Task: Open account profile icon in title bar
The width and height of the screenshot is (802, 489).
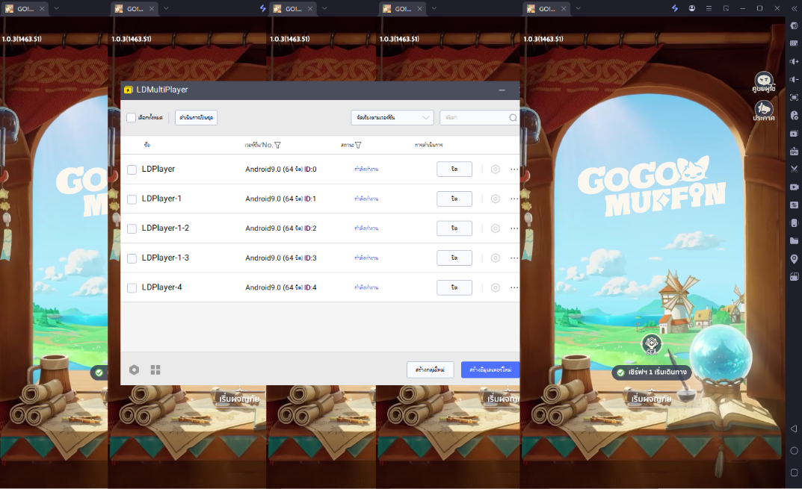Action: [691, 9]
